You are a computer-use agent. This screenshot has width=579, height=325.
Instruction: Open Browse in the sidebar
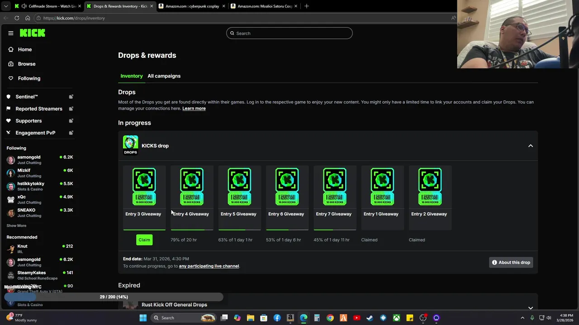pos(27,64)
